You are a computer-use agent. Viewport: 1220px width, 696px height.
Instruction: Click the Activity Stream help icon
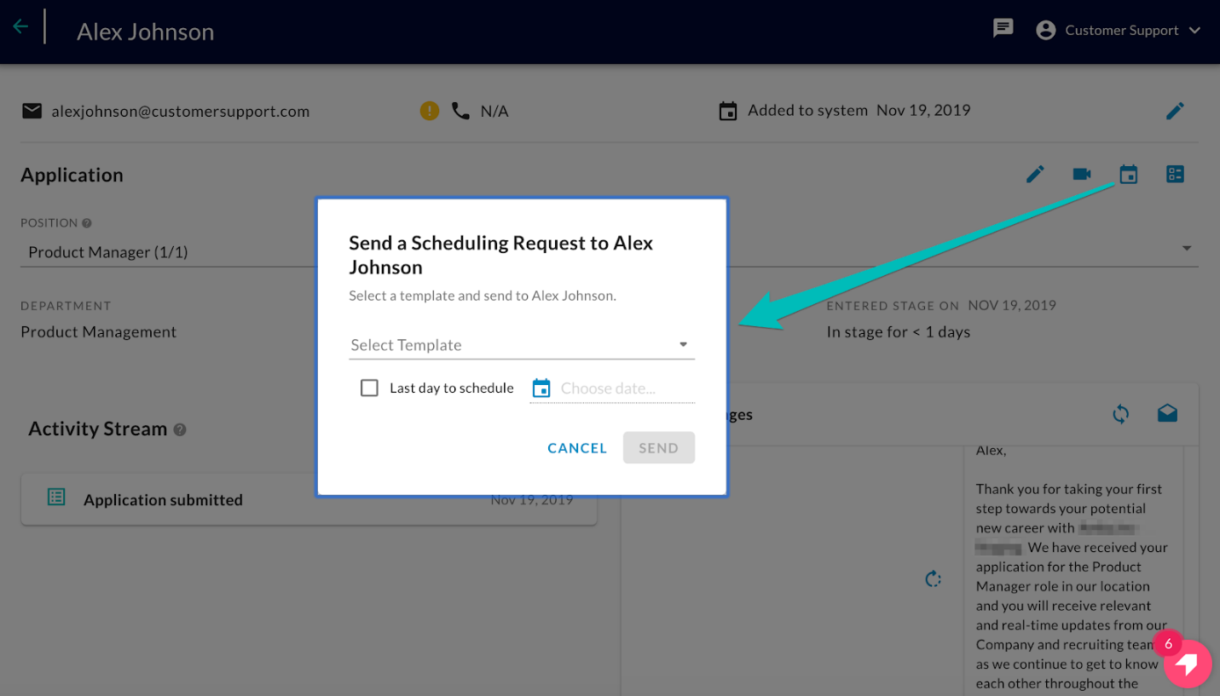click(x=180, y=430)
